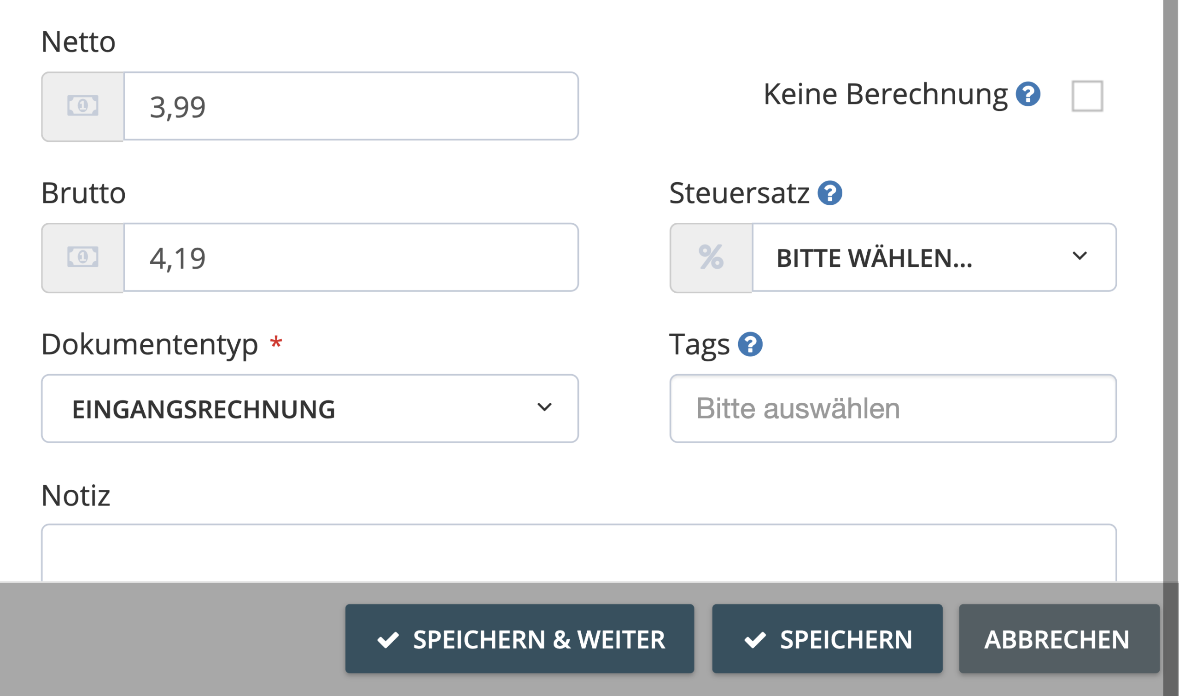
Task: Open the Tags Bitte auswählen selector
Action: pos(893,408)
